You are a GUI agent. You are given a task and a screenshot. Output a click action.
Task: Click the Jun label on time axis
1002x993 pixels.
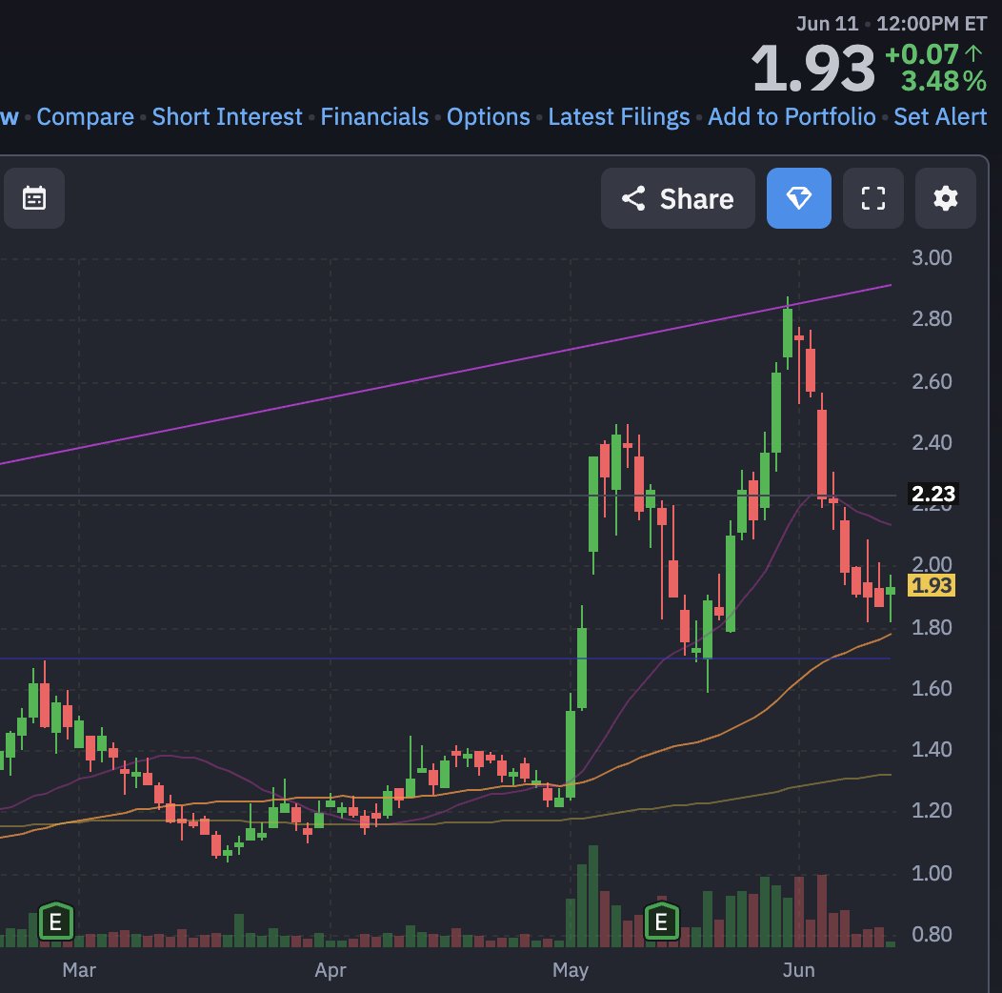[x=799, y=970]
